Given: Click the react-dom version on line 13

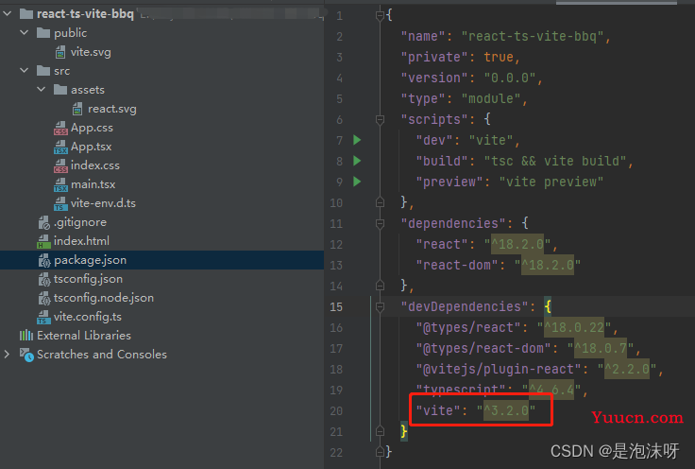Looking at the screenshot, I should [x=548, y=265].
